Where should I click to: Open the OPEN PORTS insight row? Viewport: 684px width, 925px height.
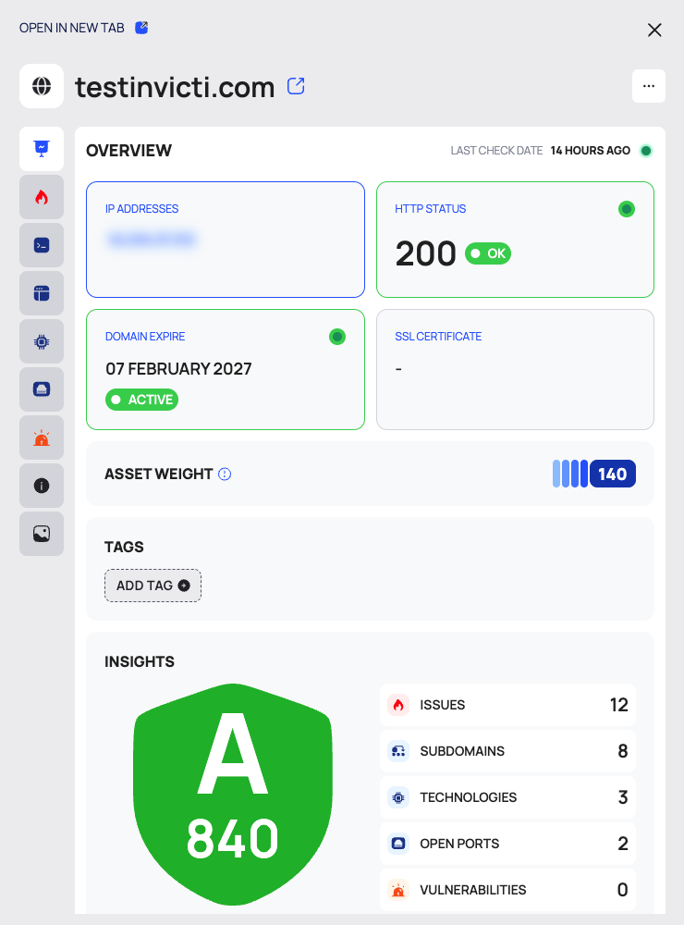[x=507, y=844]
